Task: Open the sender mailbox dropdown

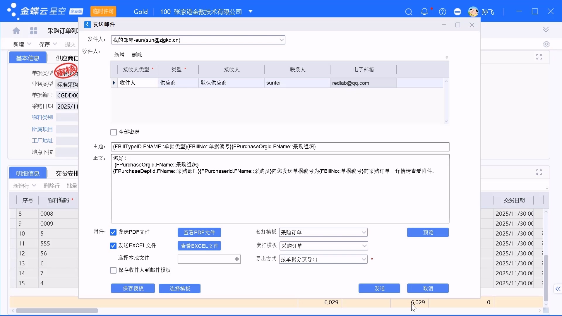Action: (x=281, y=40)
